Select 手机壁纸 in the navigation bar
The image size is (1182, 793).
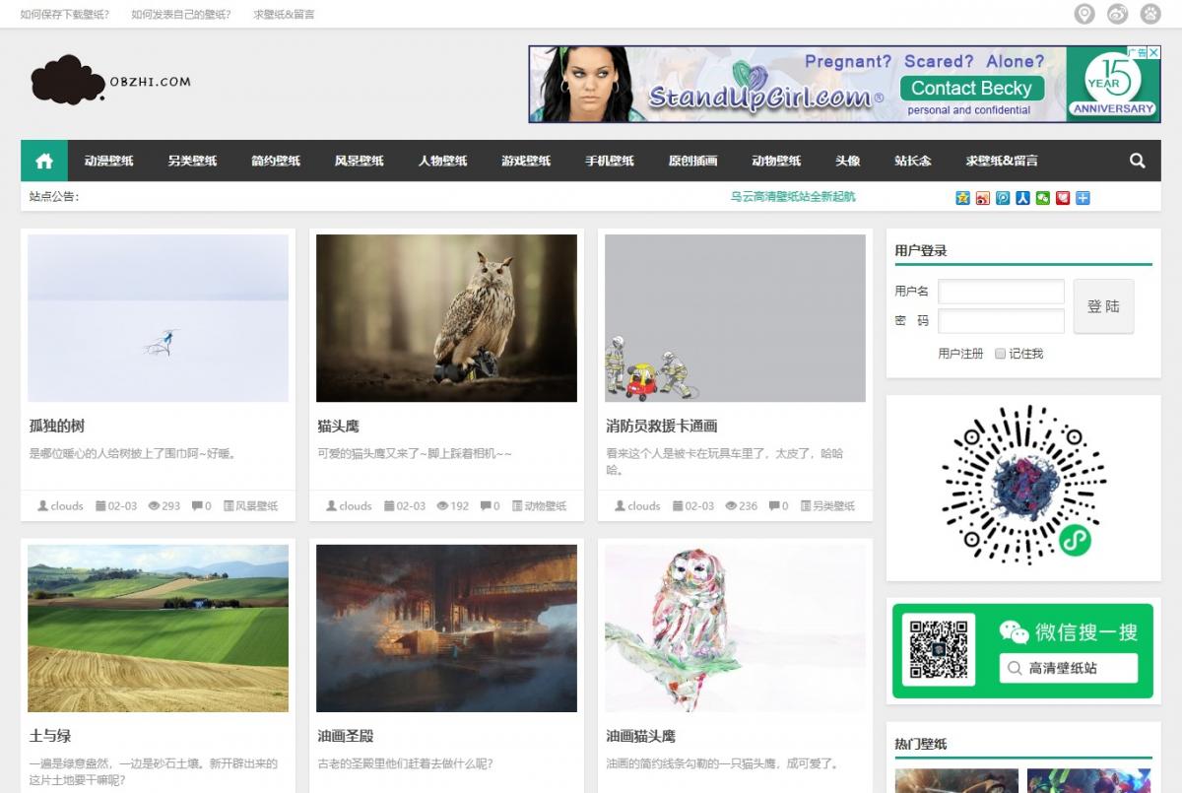click(609, 161)
